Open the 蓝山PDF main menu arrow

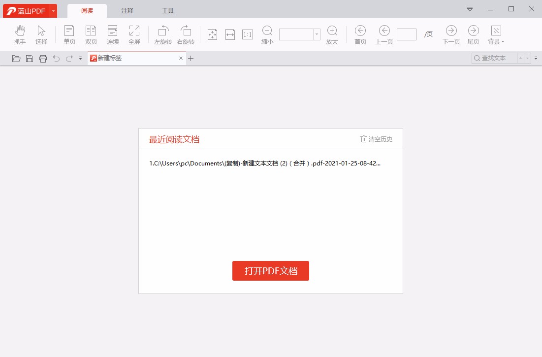[54, 10]
